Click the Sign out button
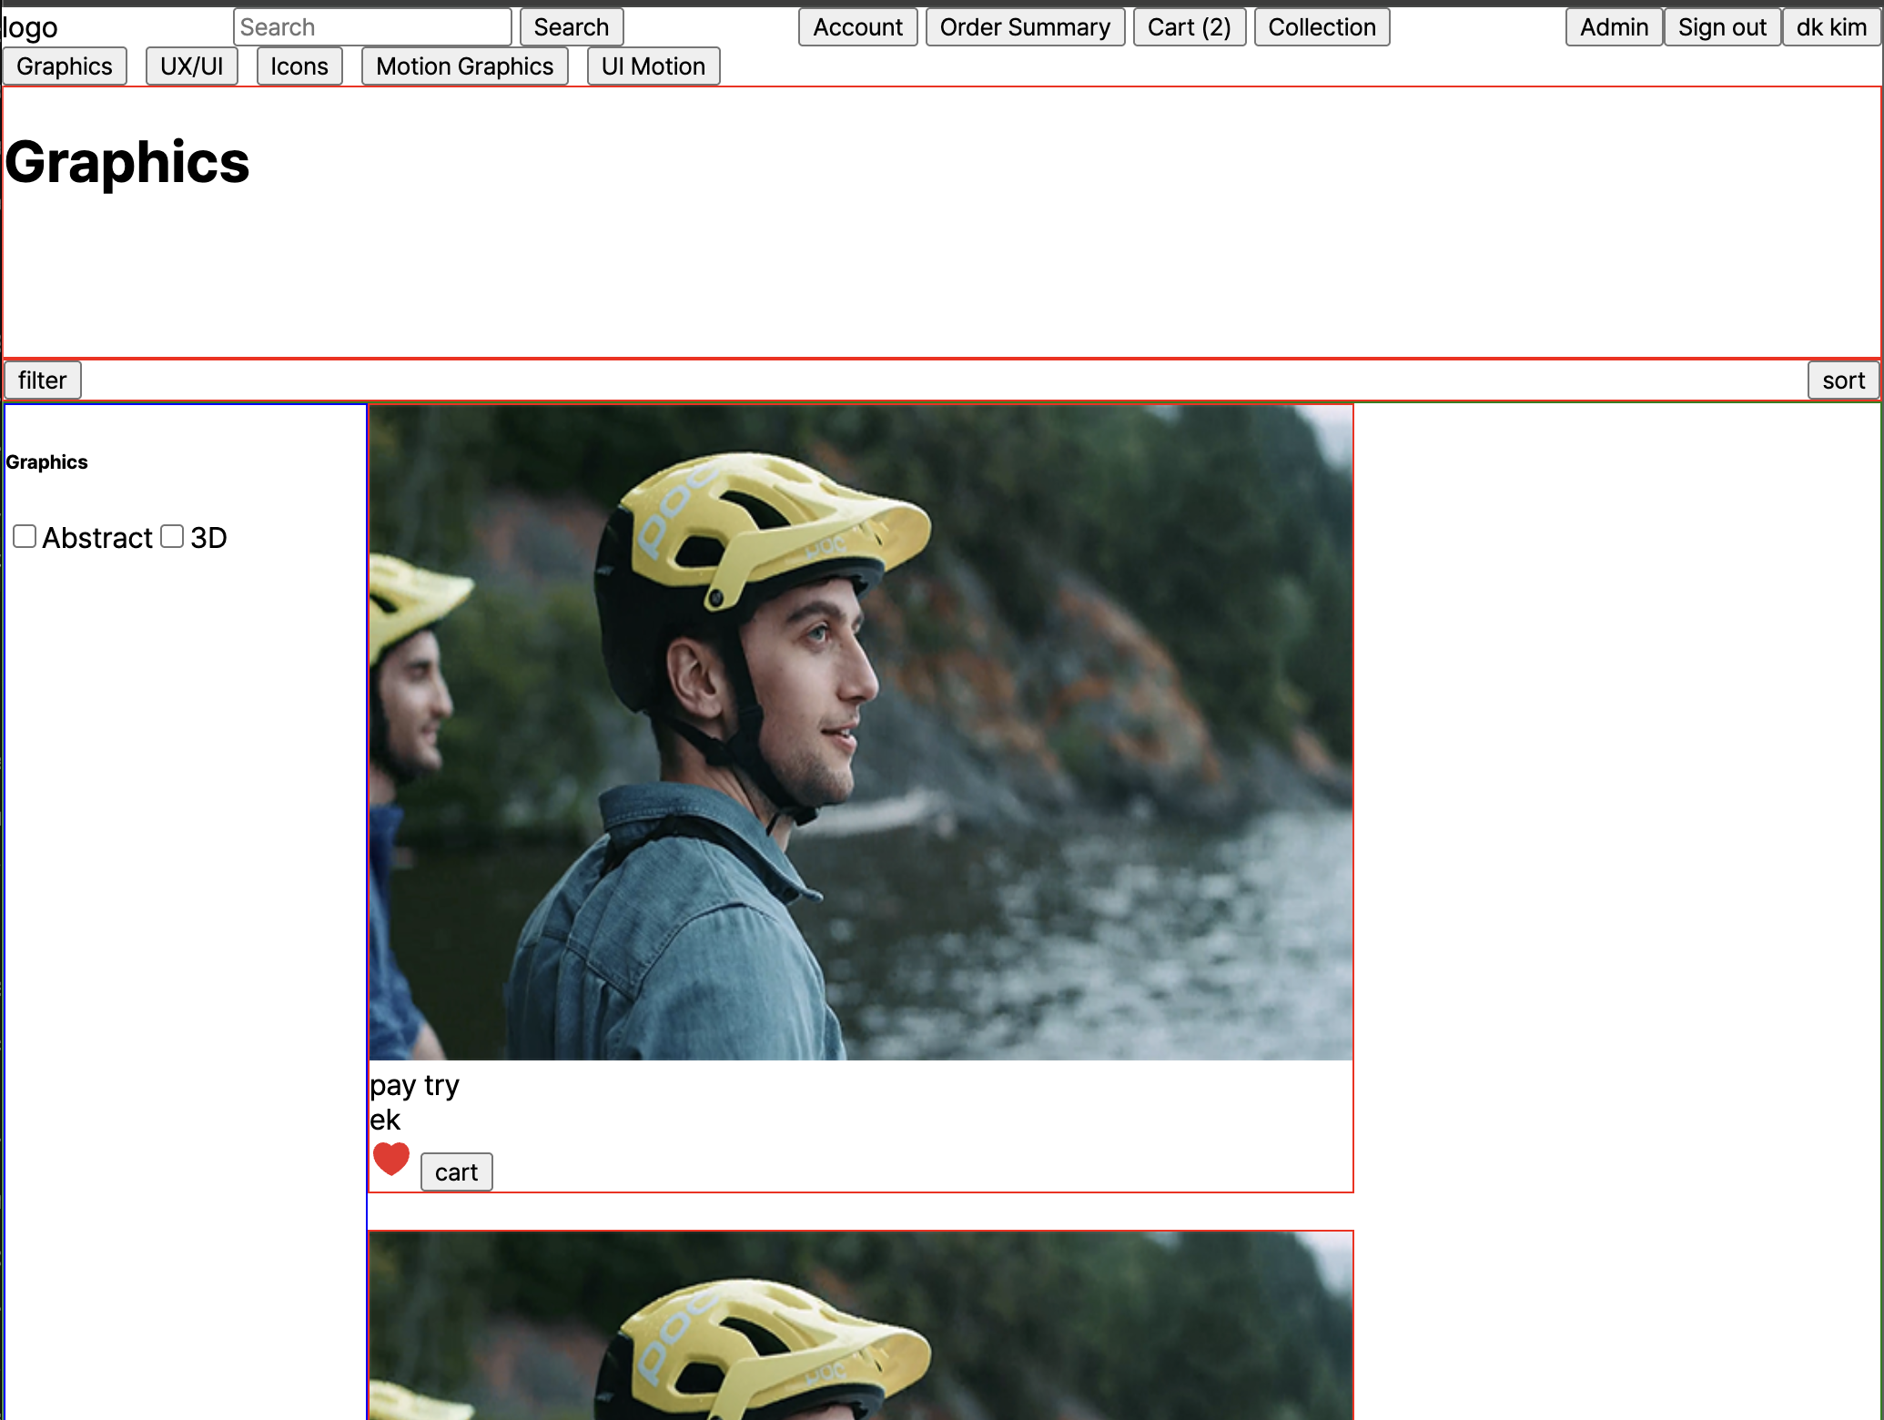This screenshot has width=1884, height=1420. pos(1721,27)
